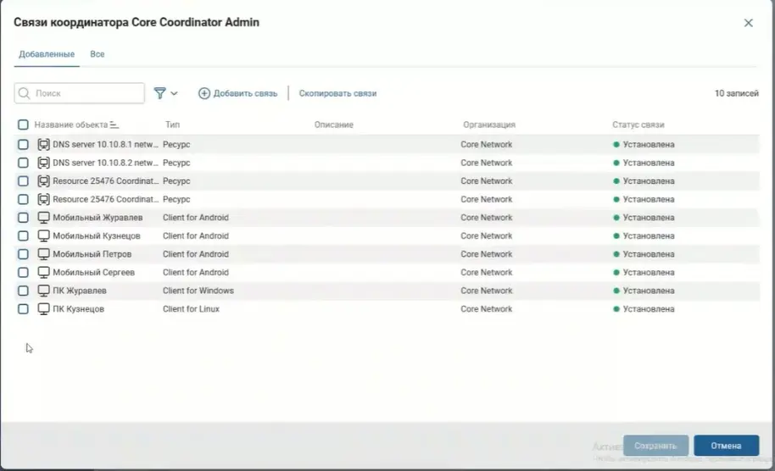Viewport: 775px width, 471px height.
Task: Close the Связи координатора dialog
Action: (748, 23)
